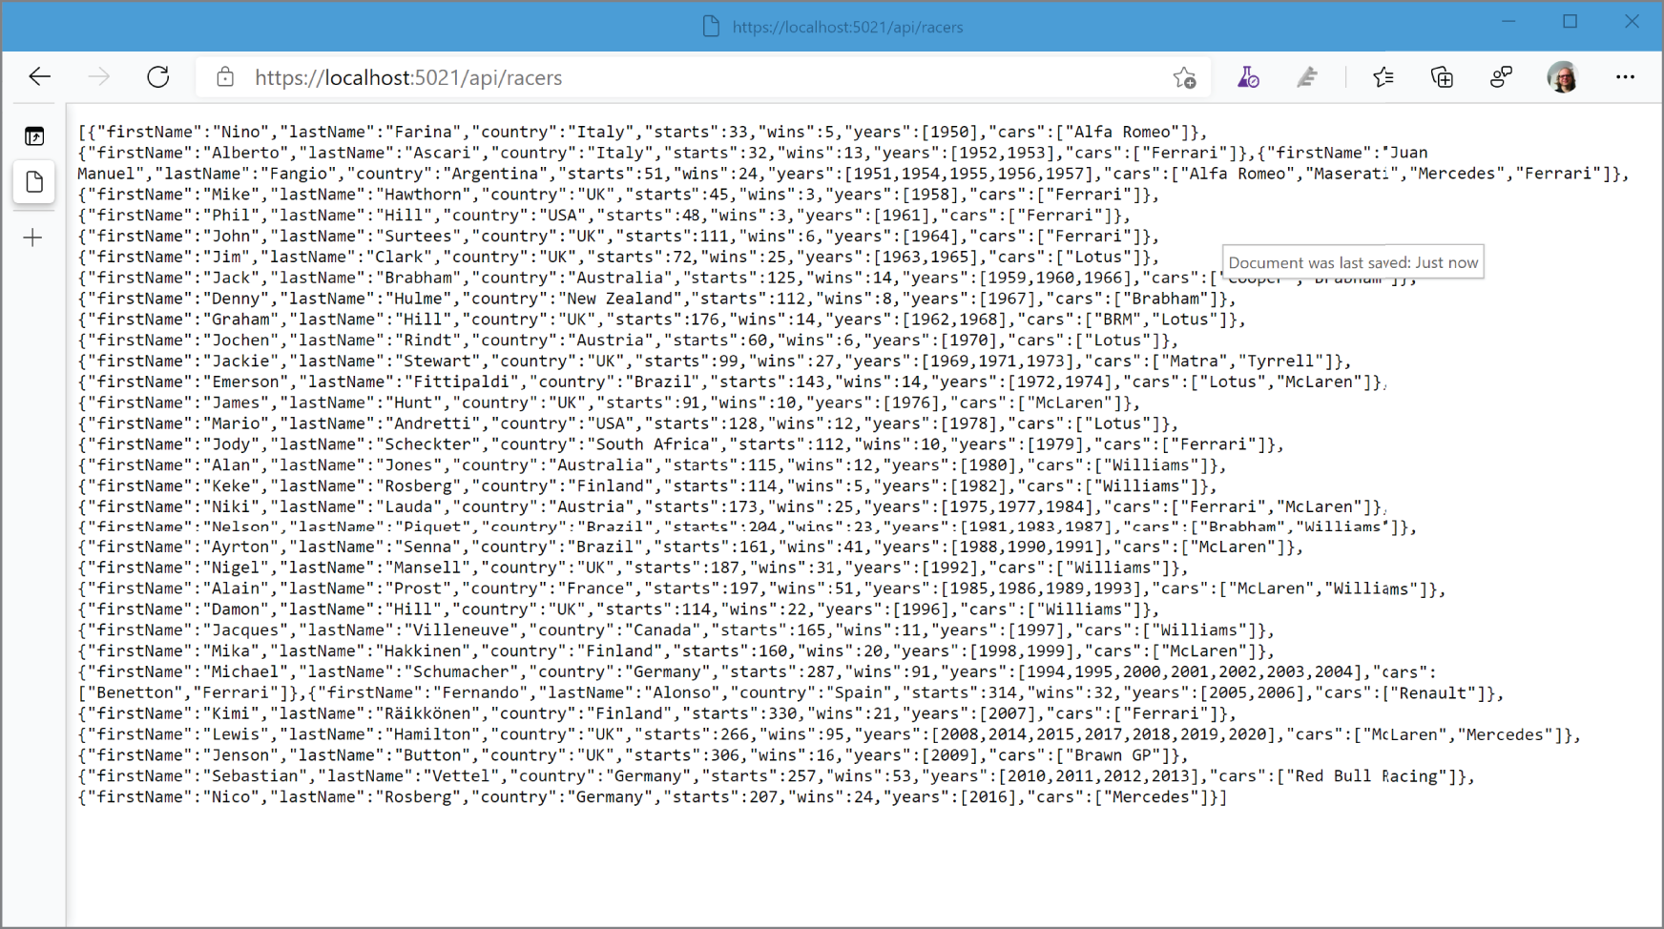Open the highlighter pen extension

pyautogui.click(x=1307, y=76)
